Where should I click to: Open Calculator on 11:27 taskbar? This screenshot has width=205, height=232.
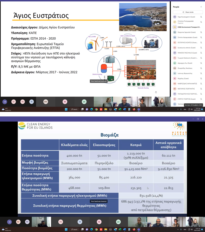point(129,229)
